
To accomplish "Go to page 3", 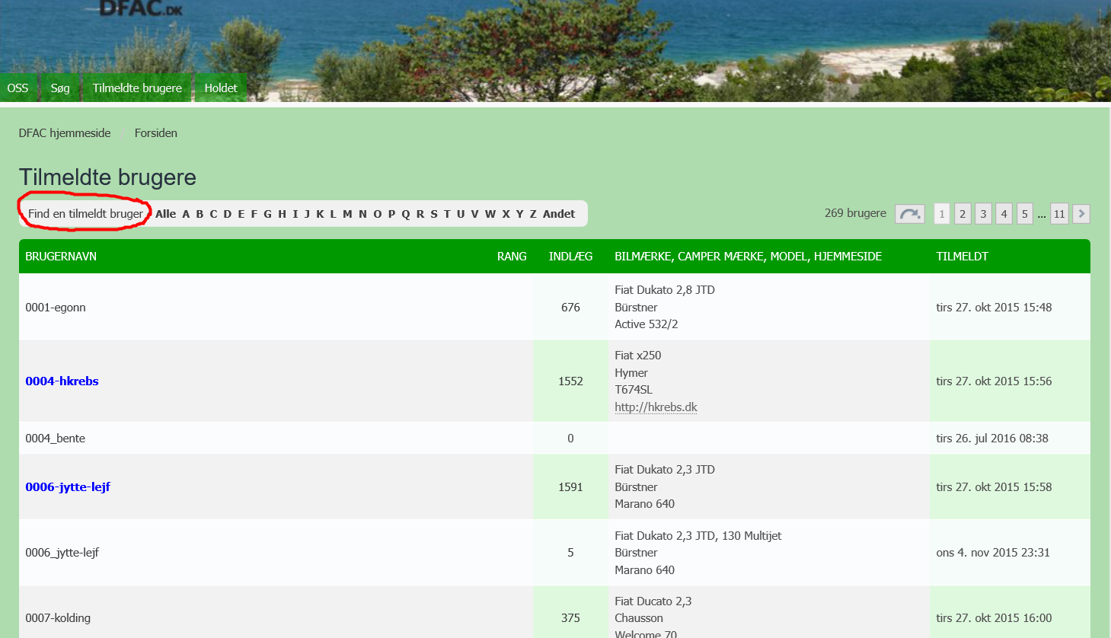I will (983, 214).
